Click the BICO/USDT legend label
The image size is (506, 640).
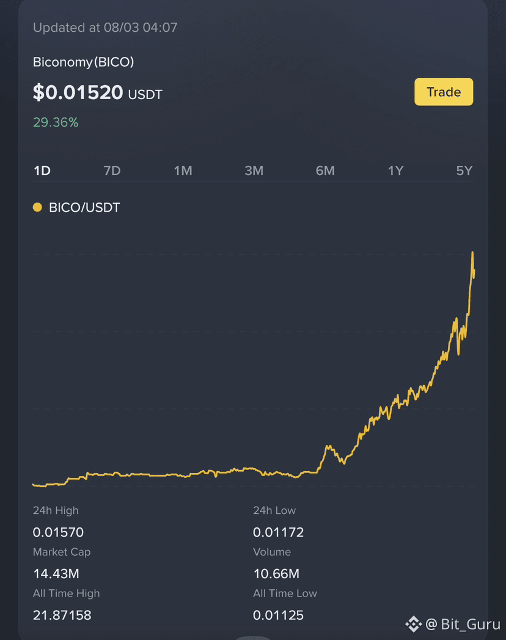84,207
